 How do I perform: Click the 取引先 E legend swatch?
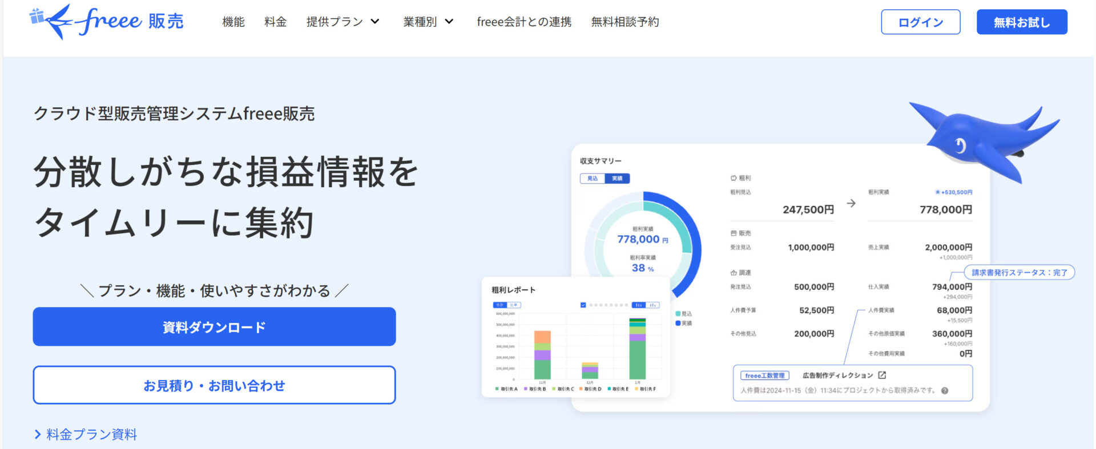[x=609, y=389]
